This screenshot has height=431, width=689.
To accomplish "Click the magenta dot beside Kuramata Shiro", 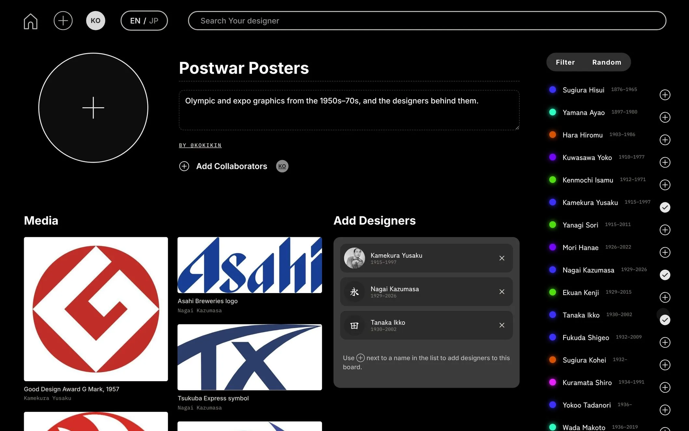I will [x=552, y=382].
